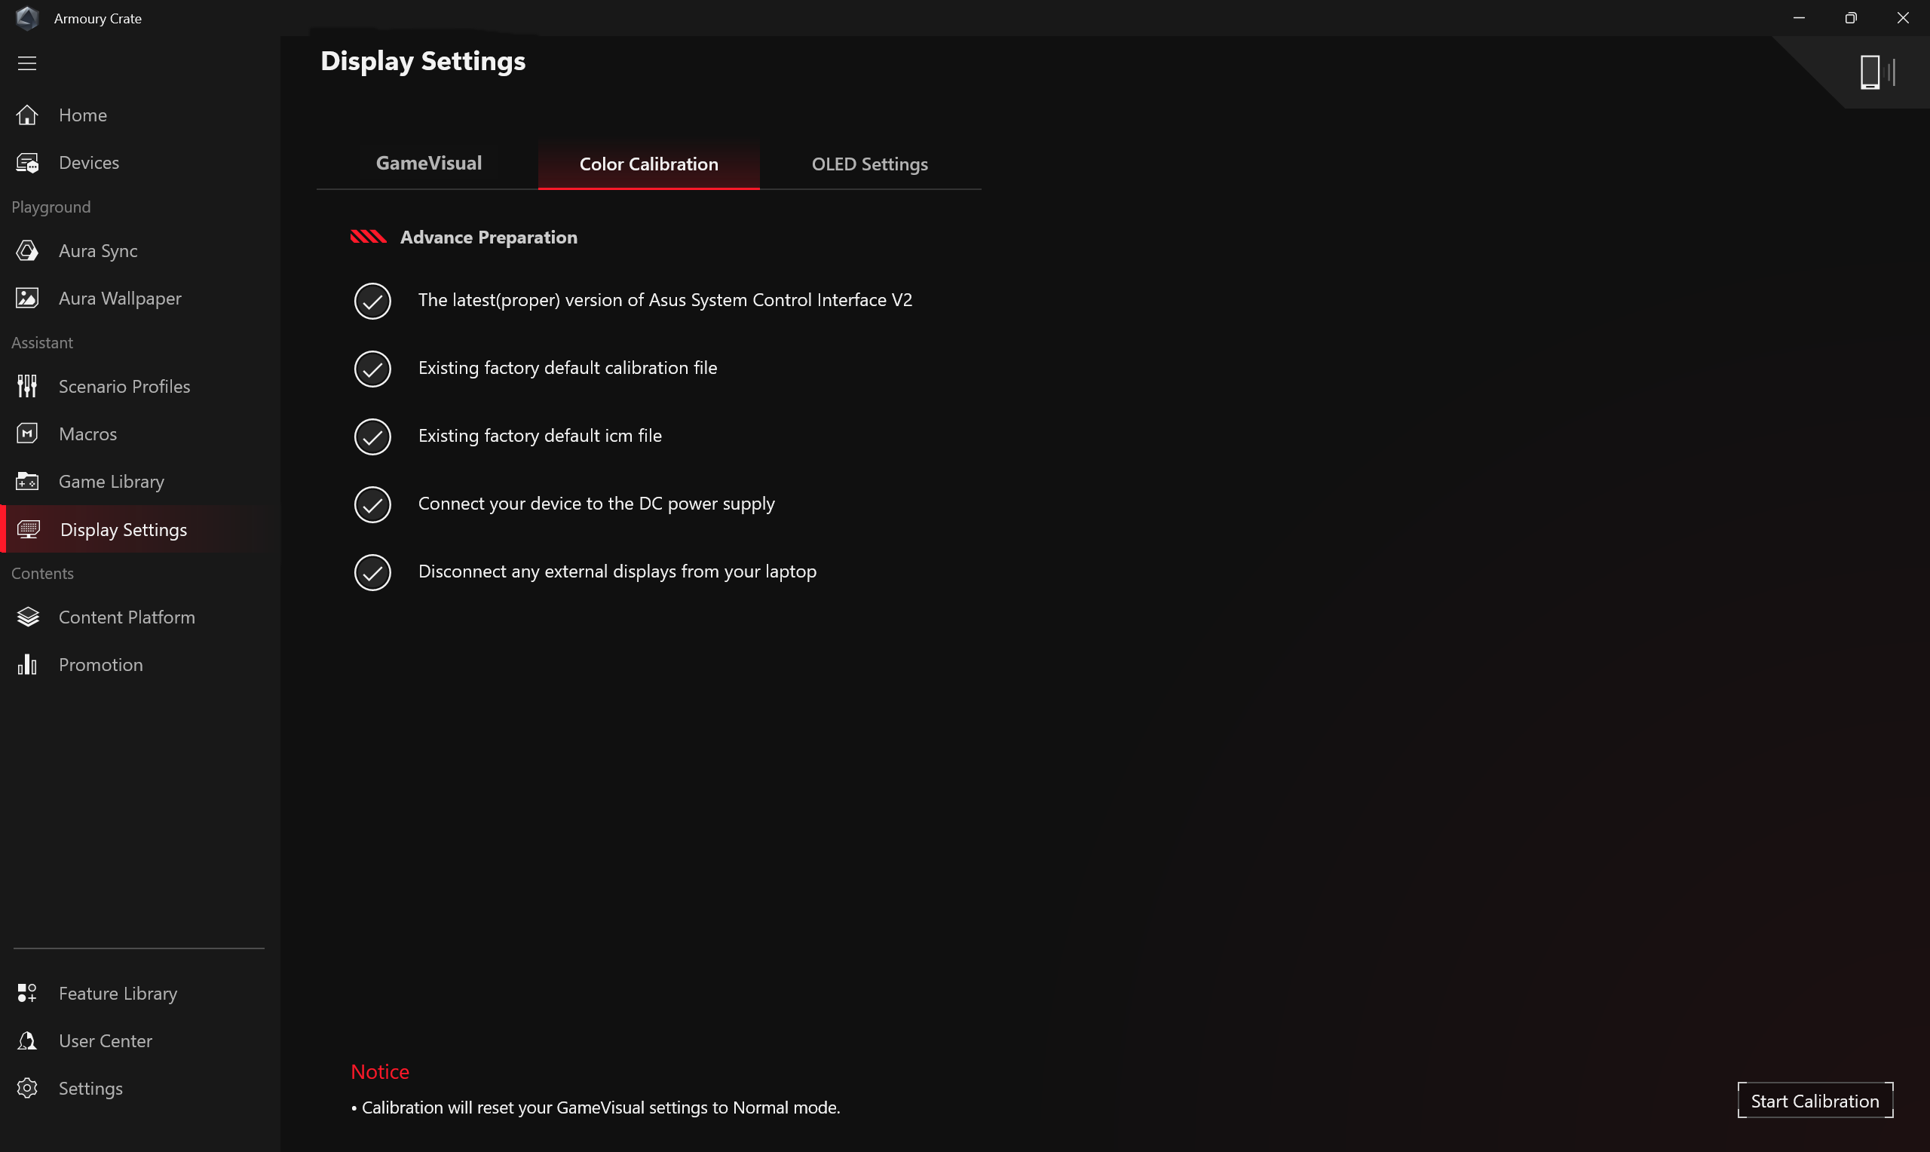The image size is (1930, 1152).
Task: Switch to the GameVisual tab
Action: 428,164
